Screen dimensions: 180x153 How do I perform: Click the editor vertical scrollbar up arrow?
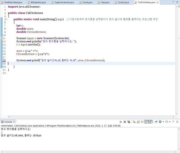point(177,6)
